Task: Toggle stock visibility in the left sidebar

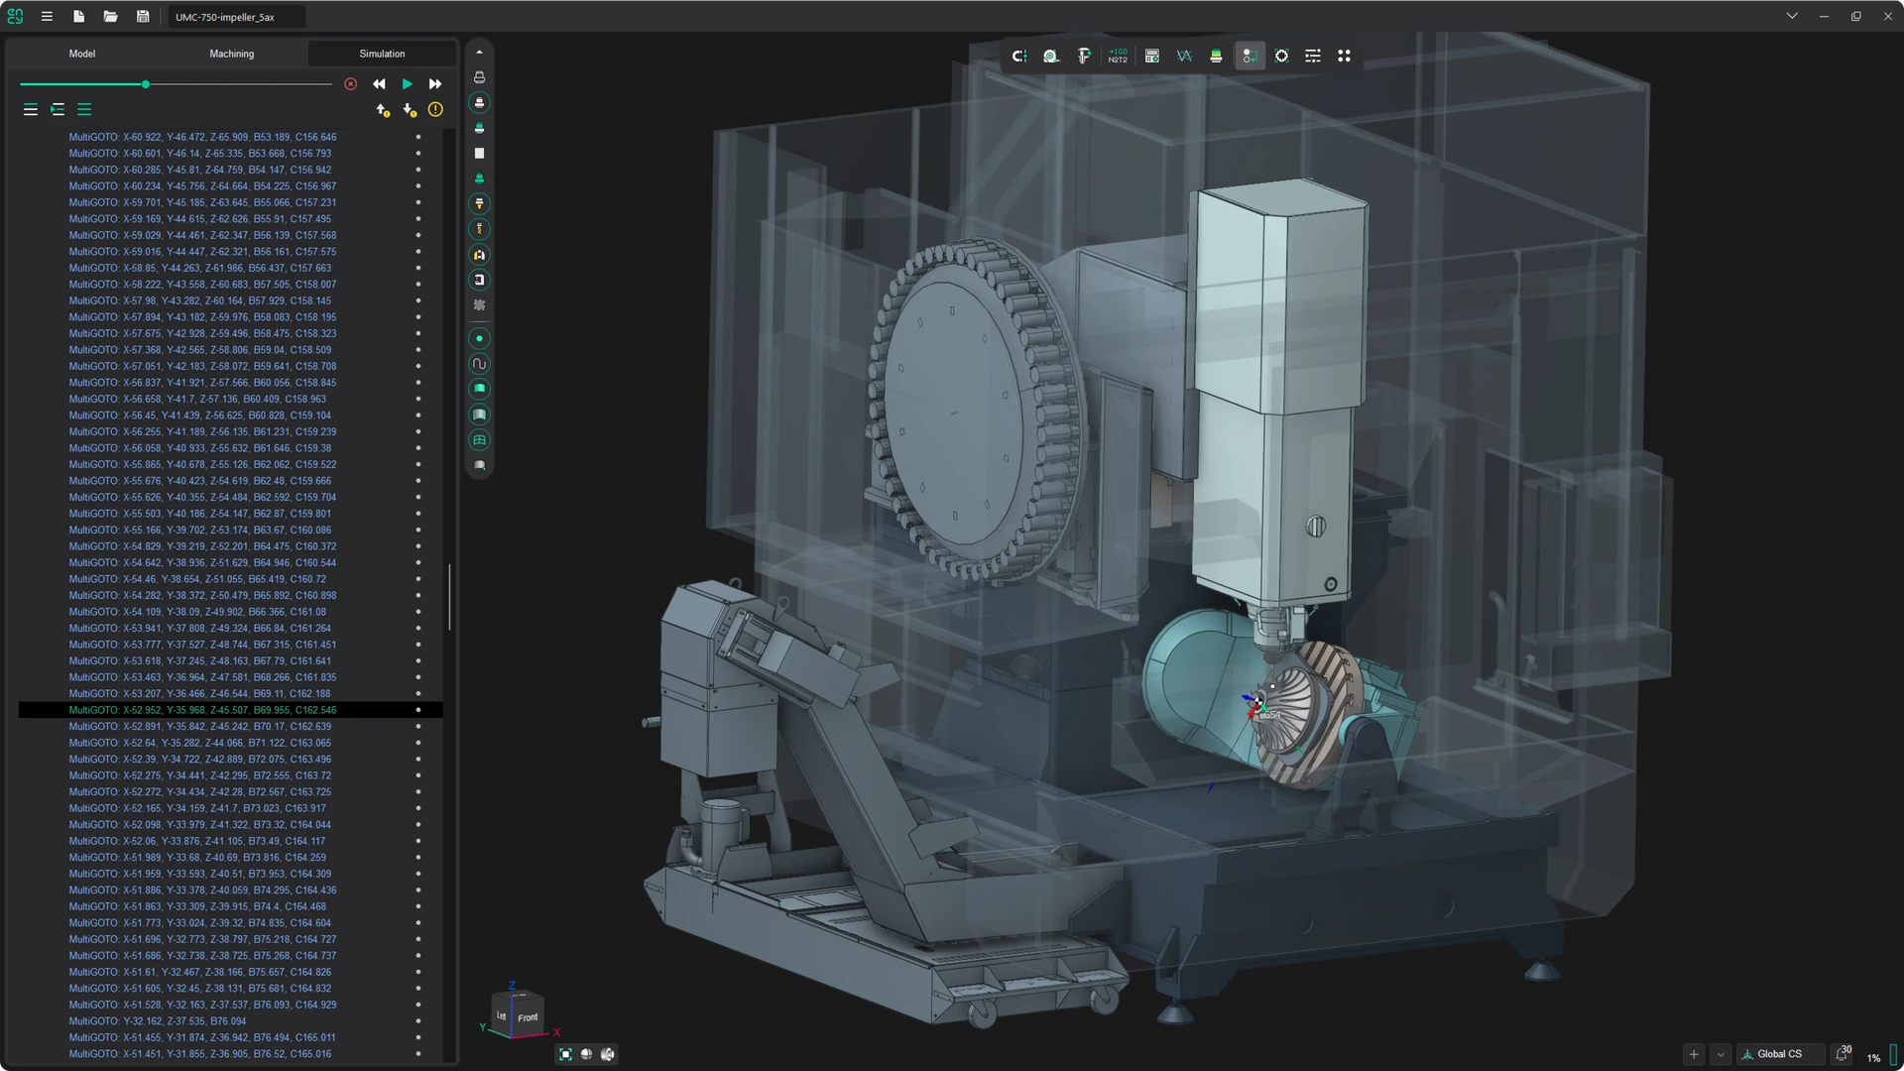Action: coord(479,153)
